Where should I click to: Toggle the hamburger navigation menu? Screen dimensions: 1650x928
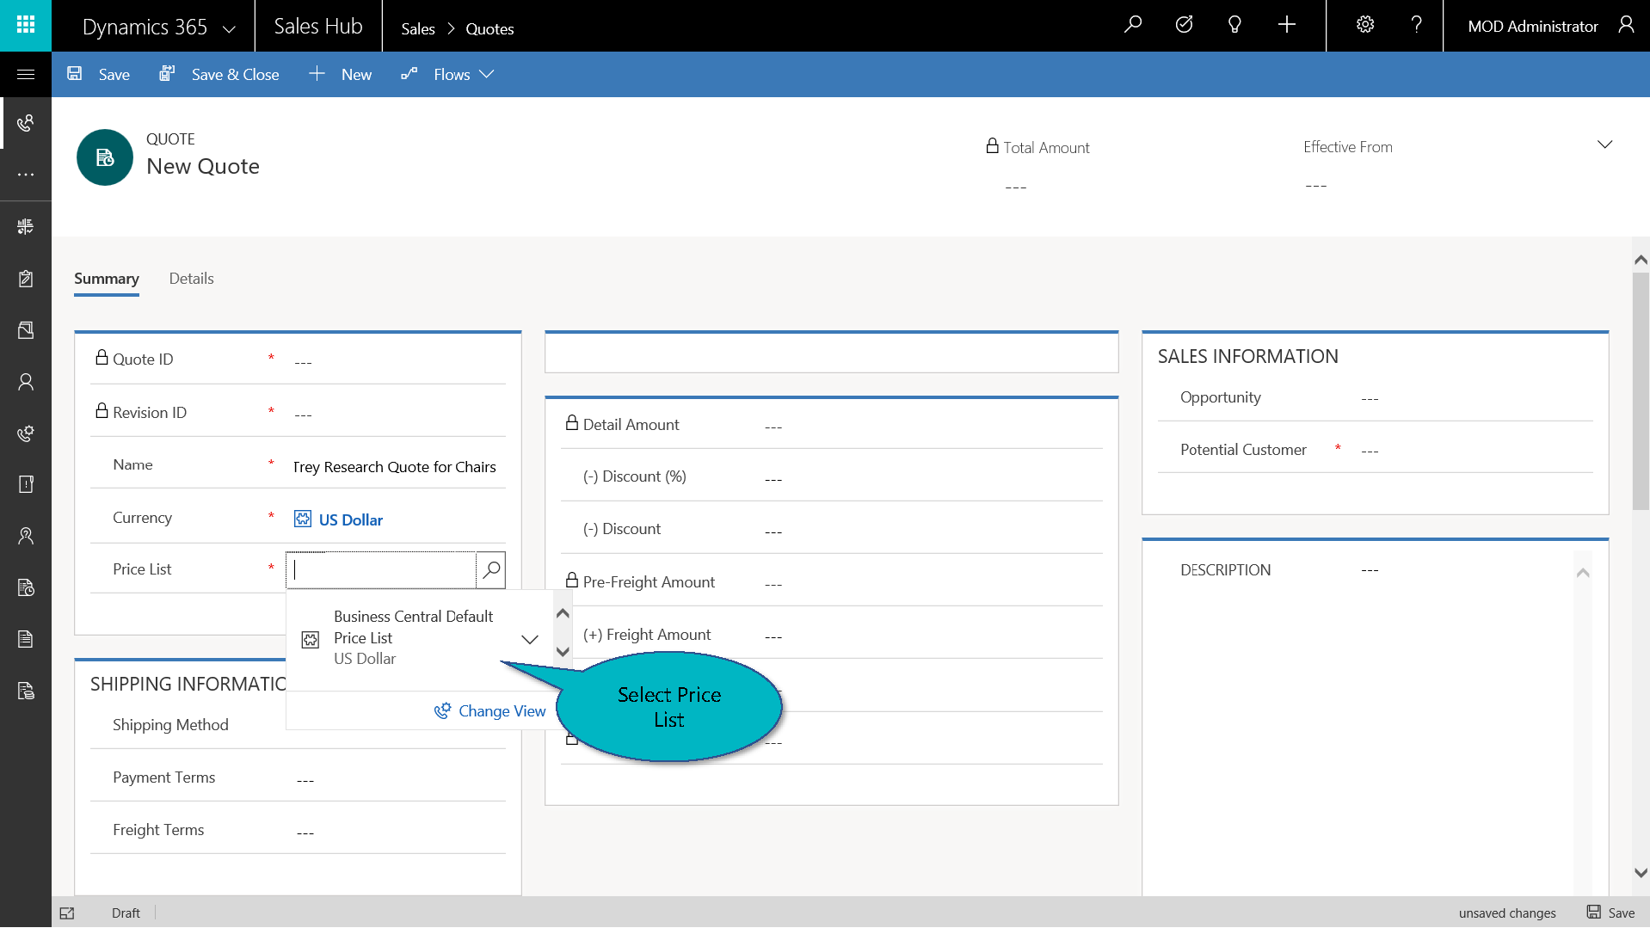pos(26,75)
